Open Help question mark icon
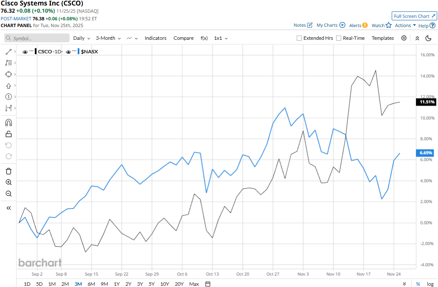This screenshot has height=287, width=438. click(x=432, y=26)
